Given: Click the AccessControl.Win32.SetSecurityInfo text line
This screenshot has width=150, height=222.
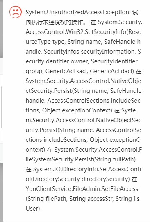Looking at the screenshot, I should [84, 32].
